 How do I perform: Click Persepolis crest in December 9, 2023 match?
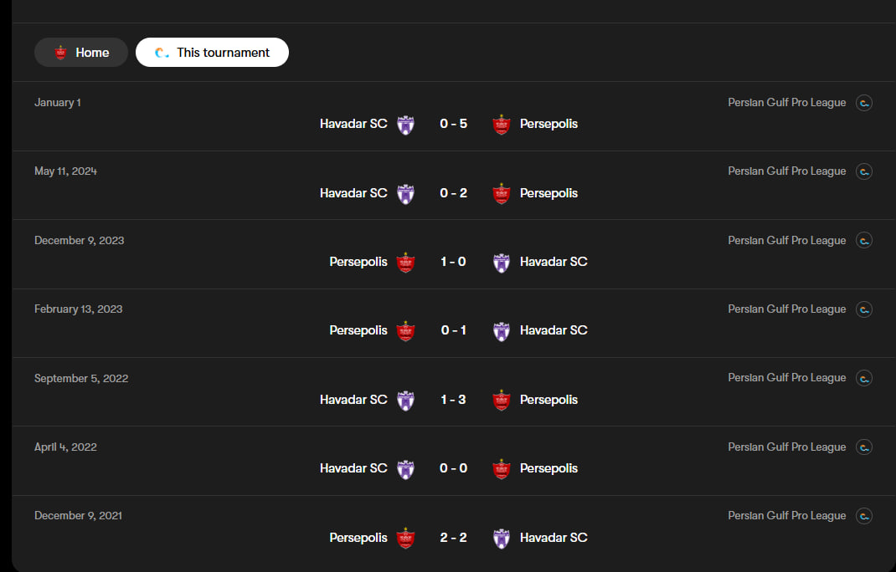[405, 263]
